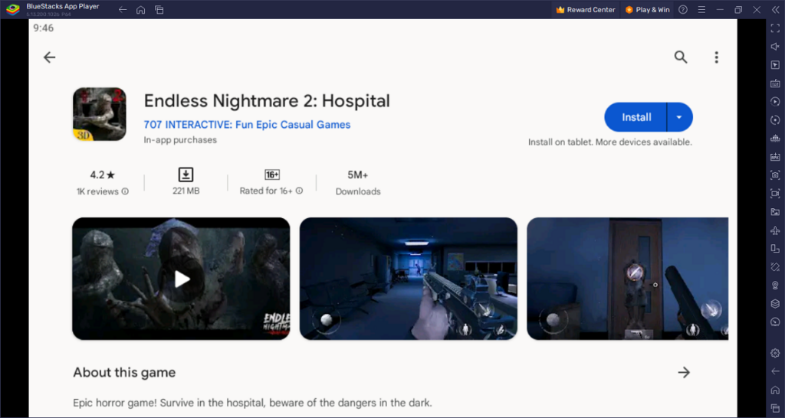Open the stacked layers icon in sidebar

point(775,303)
